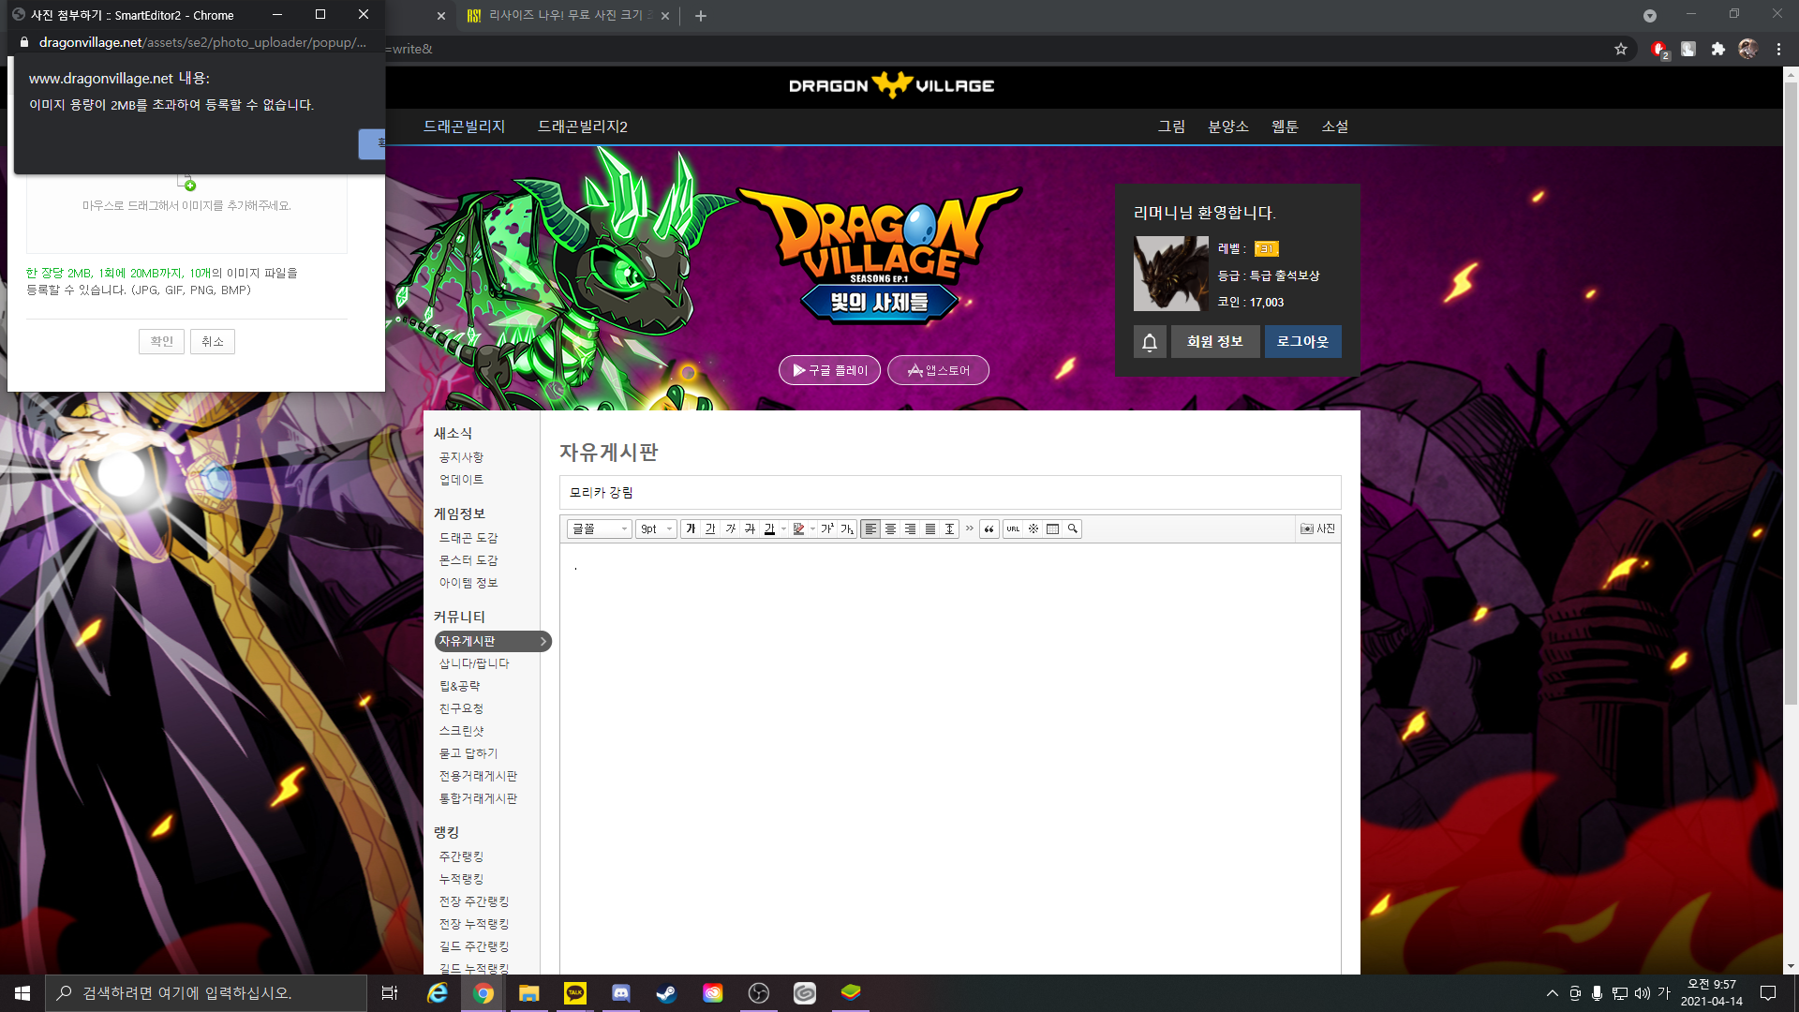Open Steam from the taskbar
Image resolution: width=1799 pixels, height=1012 pixels.
point(666,993)
